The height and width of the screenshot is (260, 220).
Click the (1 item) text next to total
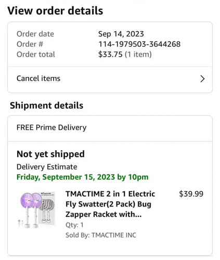(x=138, y=55)
